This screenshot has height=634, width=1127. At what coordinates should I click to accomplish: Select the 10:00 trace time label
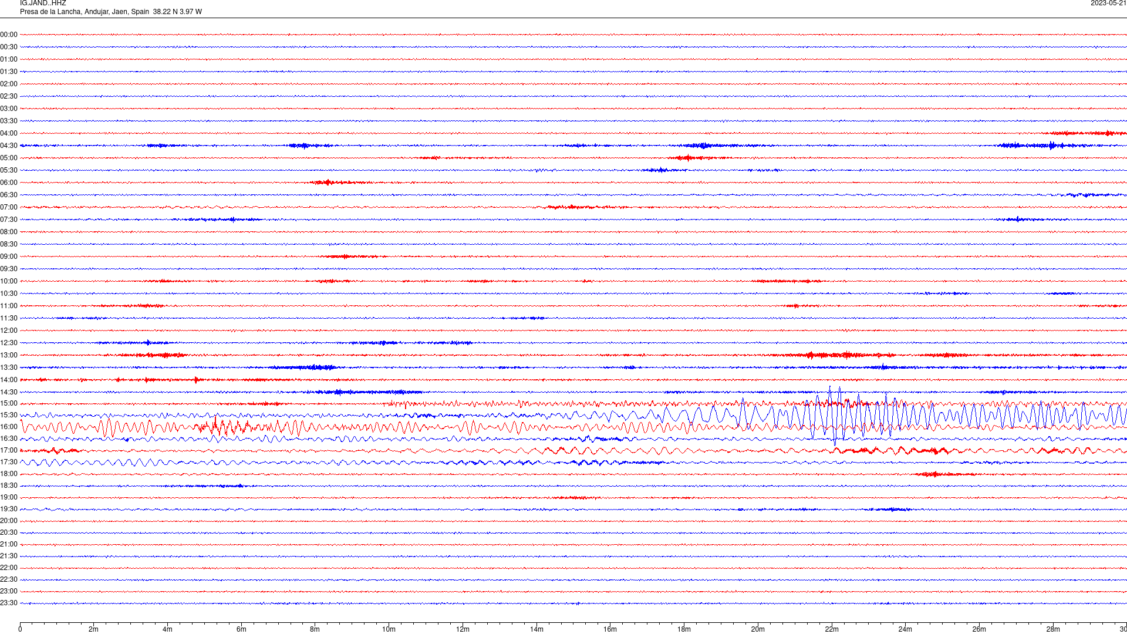(9, 281)
